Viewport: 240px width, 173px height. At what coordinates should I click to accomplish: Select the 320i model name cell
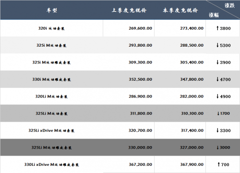[51, 28]
